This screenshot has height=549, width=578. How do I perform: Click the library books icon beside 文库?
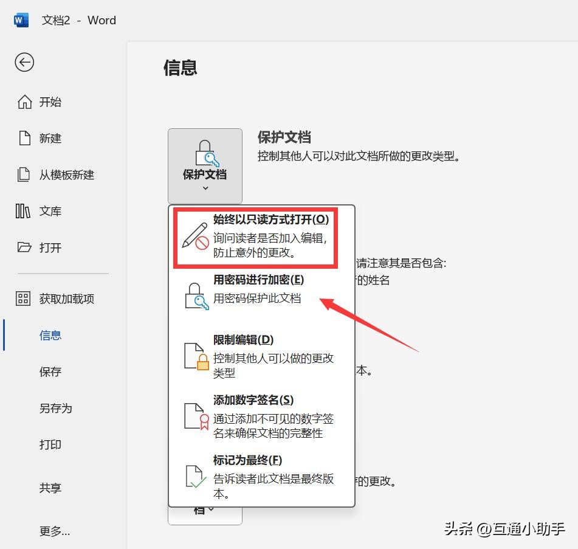coord(23,211)
